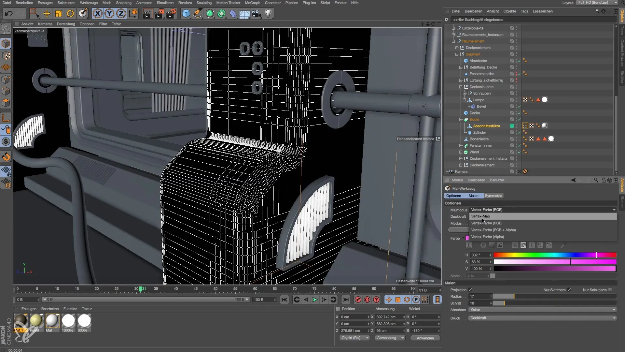
Task: Open the Malmodus dropdown
Action: [543, 210]
